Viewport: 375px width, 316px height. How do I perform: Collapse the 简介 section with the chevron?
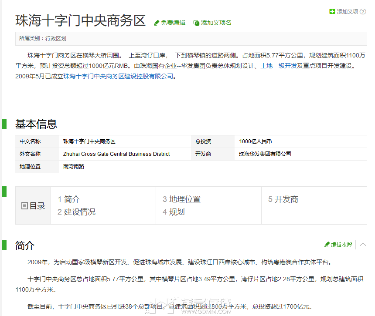[363, 244]
